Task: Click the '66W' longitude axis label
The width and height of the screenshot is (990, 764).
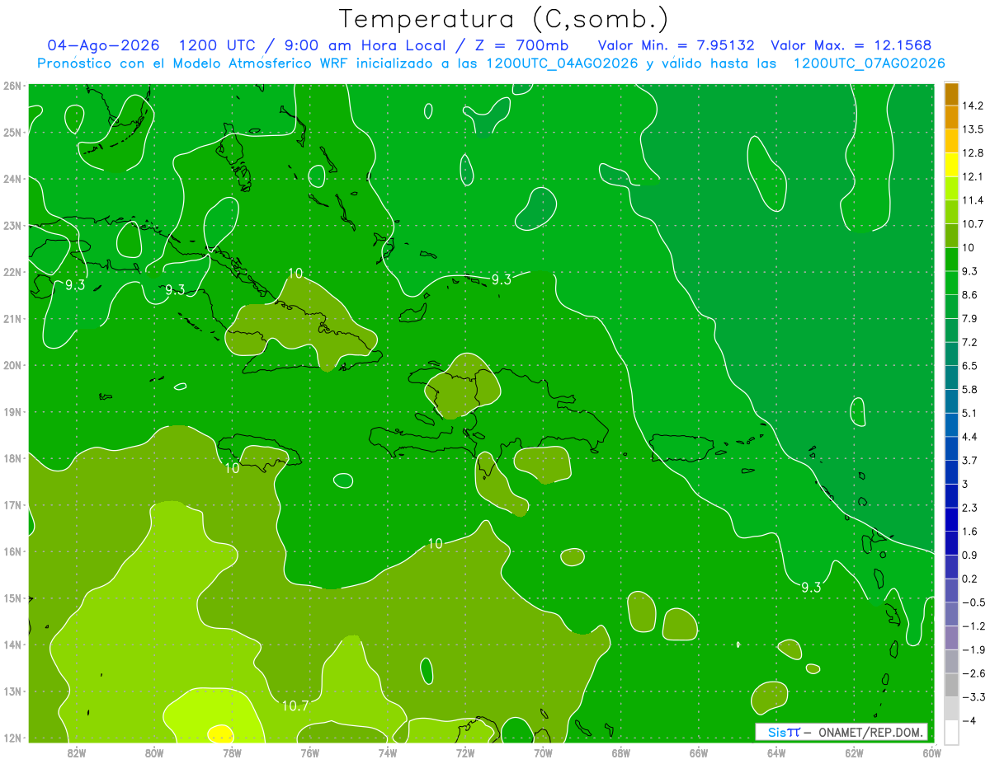Action: pyautogui.click(x=698, y=752)
